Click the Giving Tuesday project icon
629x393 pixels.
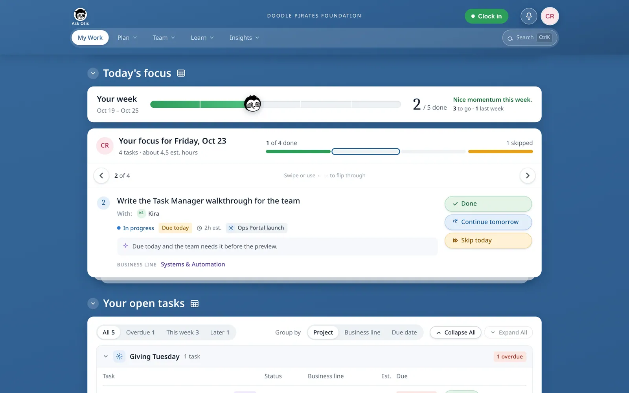point(119,356)
